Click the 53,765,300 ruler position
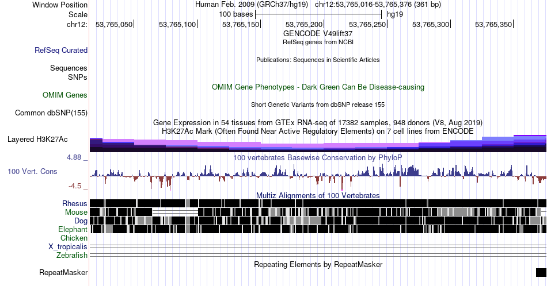Screen dimensions: 547x286 click(431, 24)
